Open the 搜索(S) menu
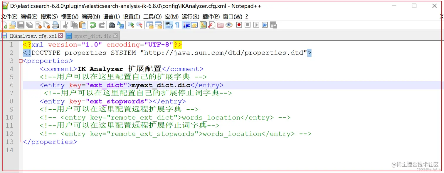This screenshot has width=444, height=173. 49,17
